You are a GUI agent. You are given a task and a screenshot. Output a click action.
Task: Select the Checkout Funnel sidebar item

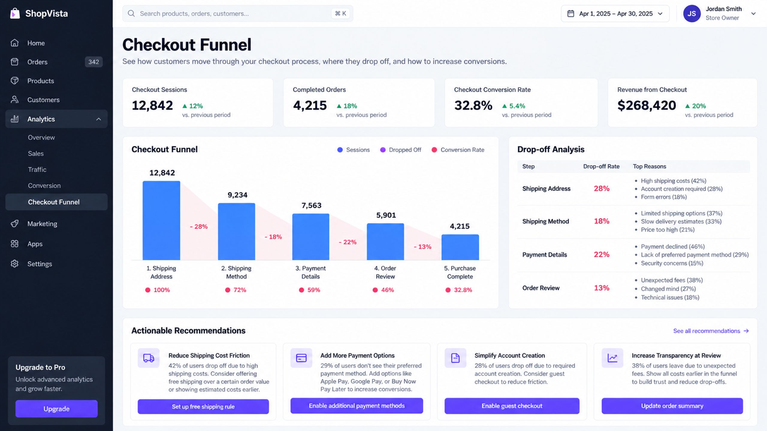coord(56,202)
